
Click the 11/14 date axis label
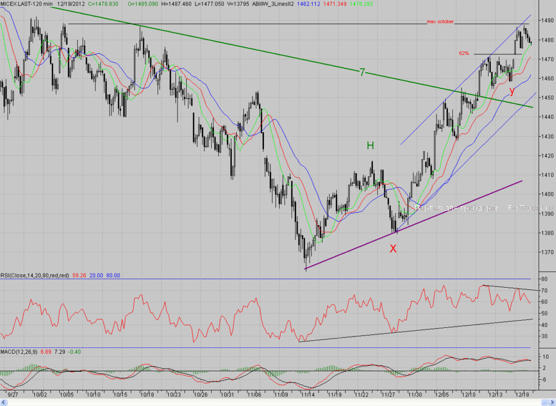[x=307, y=394]
